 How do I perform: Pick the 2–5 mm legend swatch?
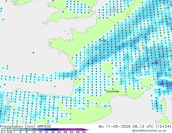23,129
